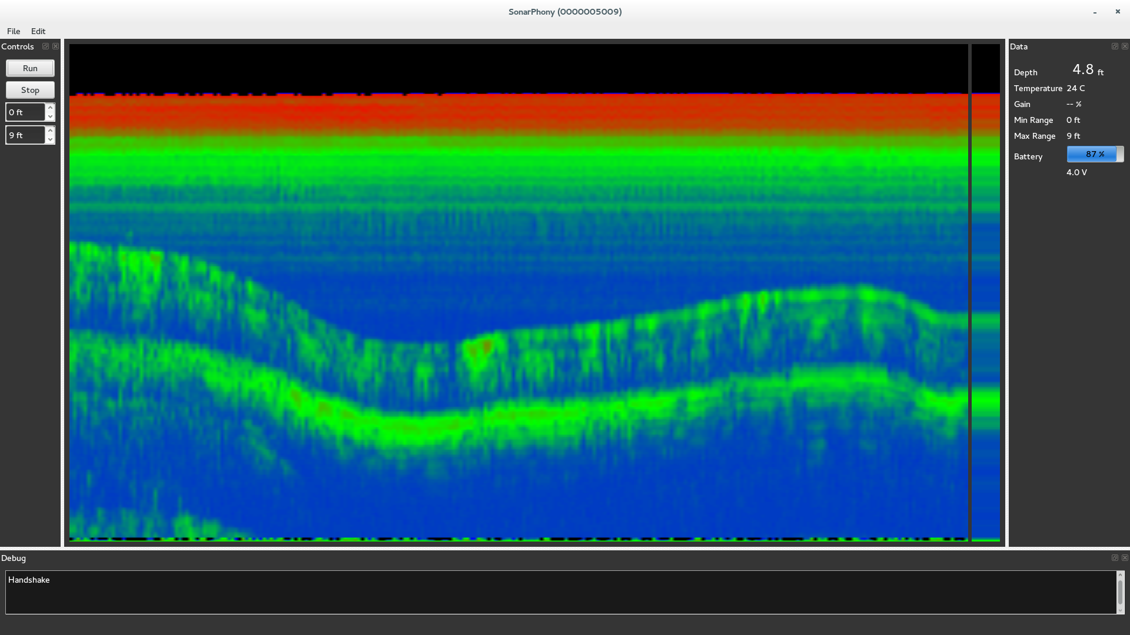Image resolution: width=1130 pixels, height=635 pixels.
Task: Float the Debug panel with its undock icon
Action: tap(1115, 558)
